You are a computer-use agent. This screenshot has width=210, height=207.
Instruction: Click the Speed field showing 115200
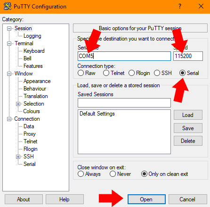(x=188, y=56)
